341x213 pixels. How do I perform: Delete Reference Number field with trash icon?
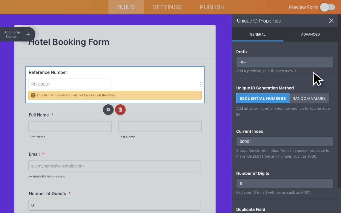120,110
